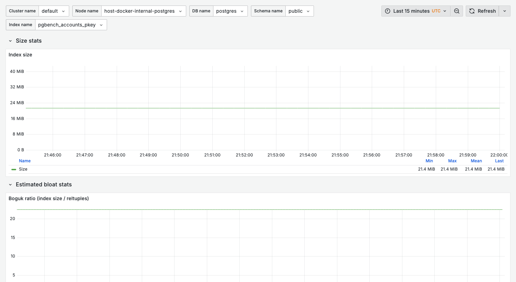Click the green Size color swatch
The height and width of the screenshot is (282, 516).
click(x=14, y=169)
